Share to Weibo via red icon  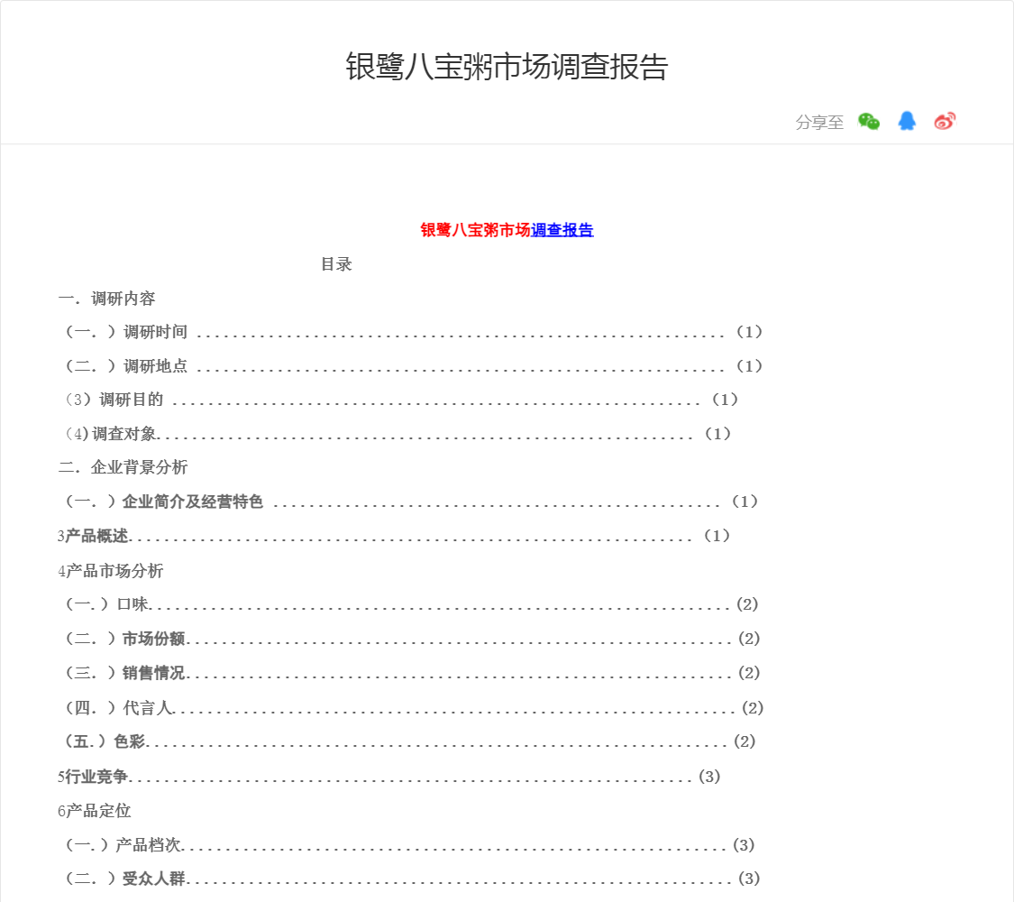tap(945, 121)
